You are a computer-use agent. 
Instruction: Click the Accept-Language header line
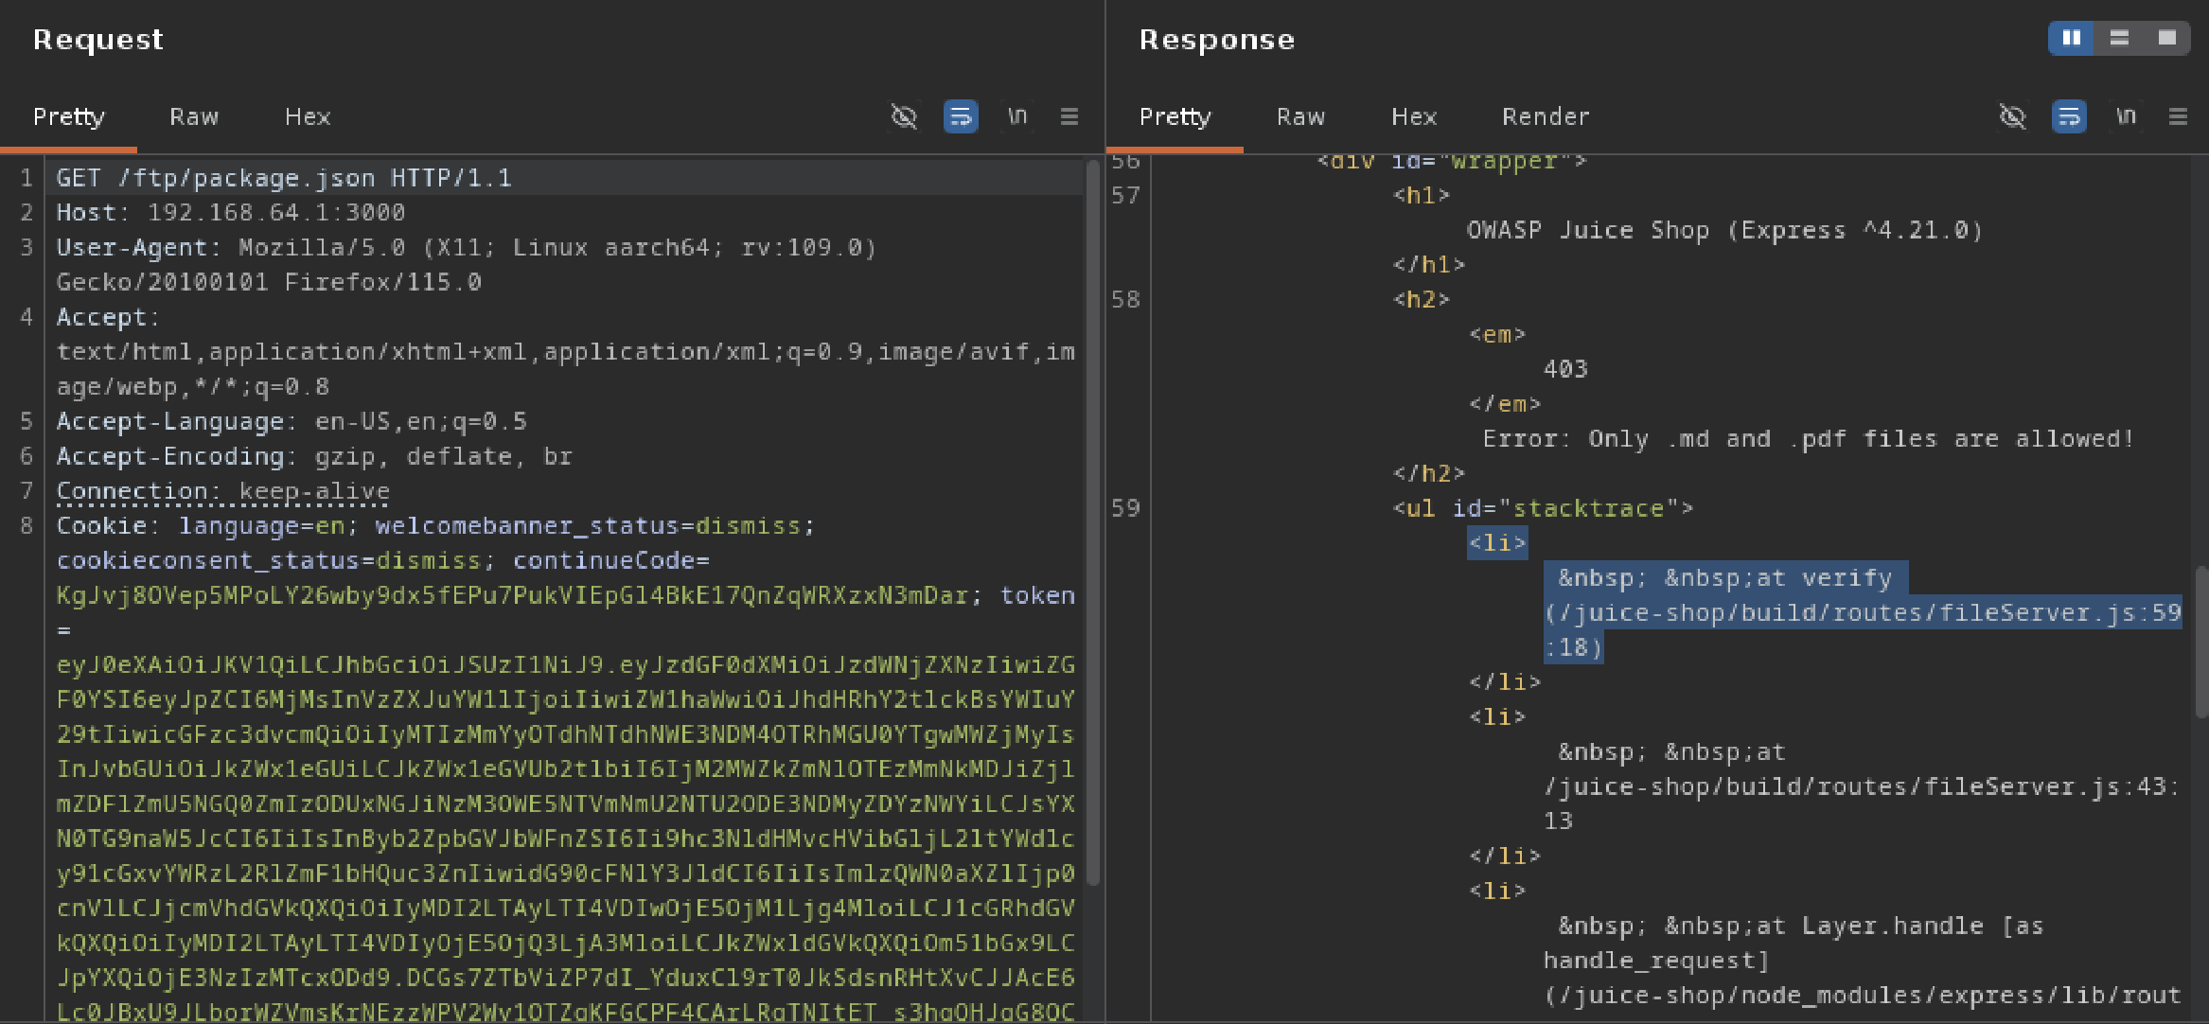tap(292, 421)
